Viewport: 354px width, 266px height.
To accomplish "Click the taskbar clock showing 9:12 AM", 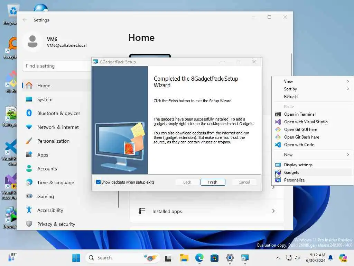I will coord(315,258).
